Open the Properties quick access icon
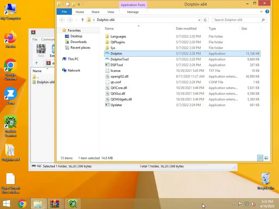 68,4
